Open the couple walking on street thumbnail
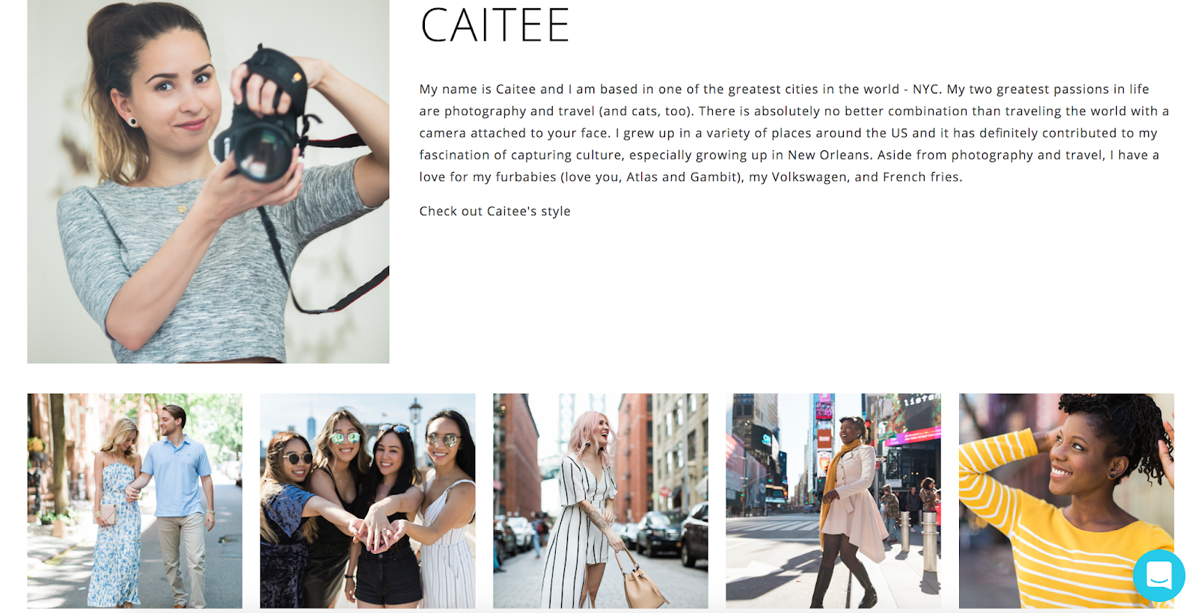 (x=135, y=501)
